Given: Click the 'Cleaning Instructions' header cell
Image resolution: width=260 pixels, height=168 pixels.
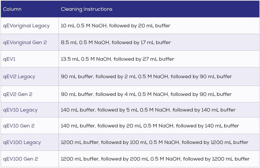Looking at the screenshot, I should tap(86, 9).
